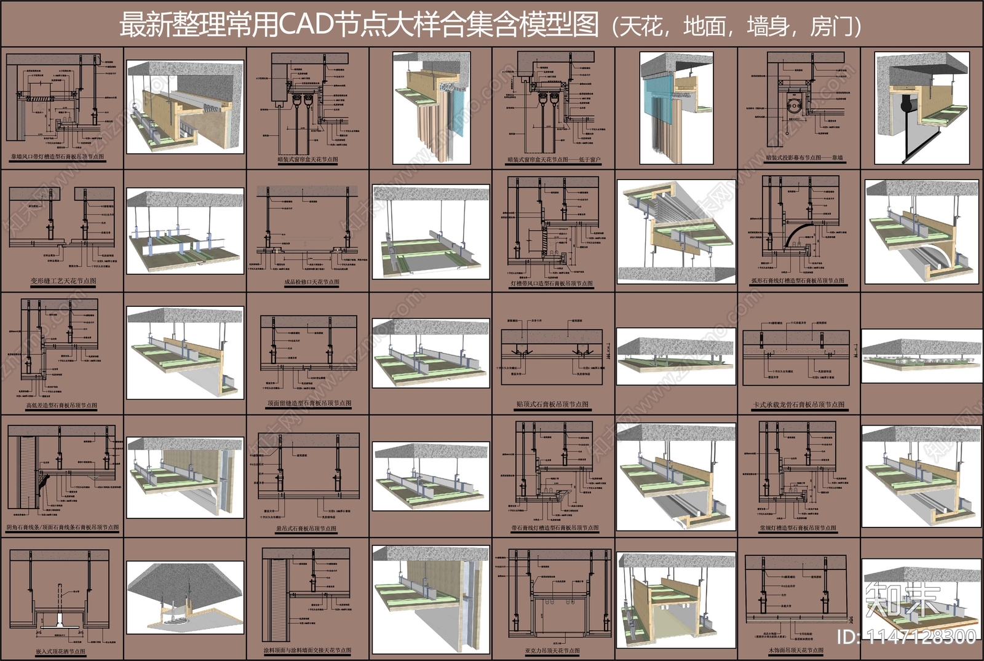The width and height of the screenshot is (984, 661).
Task: Open the top-gap gypsum ceiling 3D model
Action: tap(431, 354)
